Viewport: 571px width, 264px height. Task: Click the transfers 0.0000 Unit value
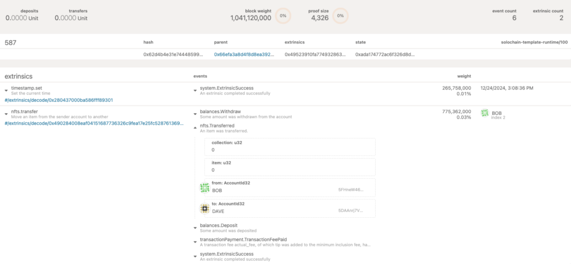(71, 18)
